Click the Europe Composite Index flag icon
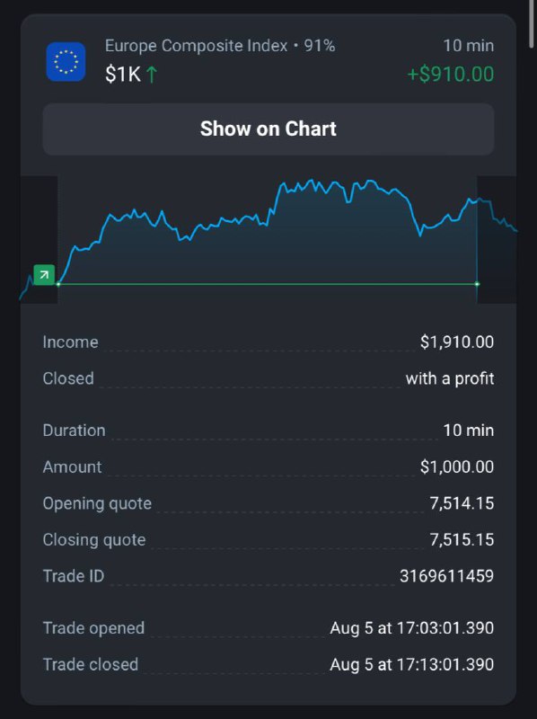 click(66, 61)
